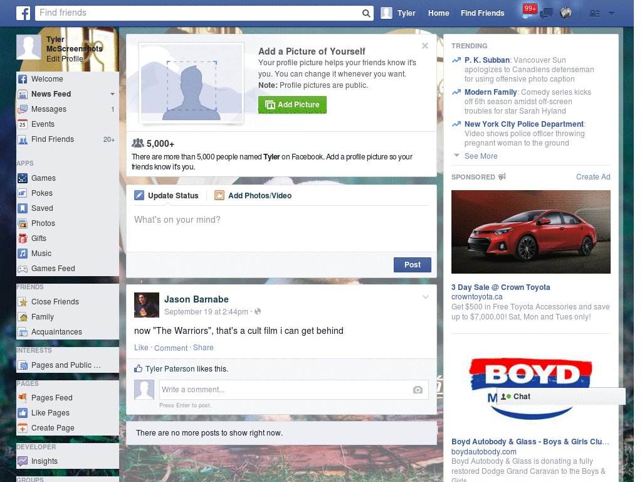Click the search magnifier icon

366,13
